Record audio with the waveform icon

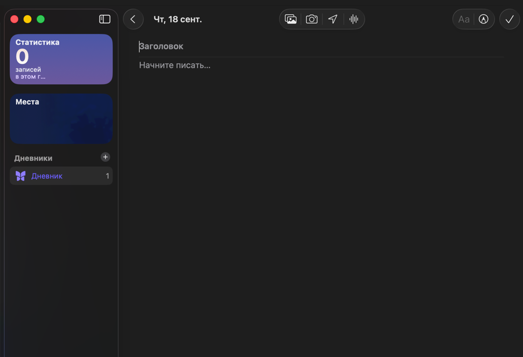354,19
